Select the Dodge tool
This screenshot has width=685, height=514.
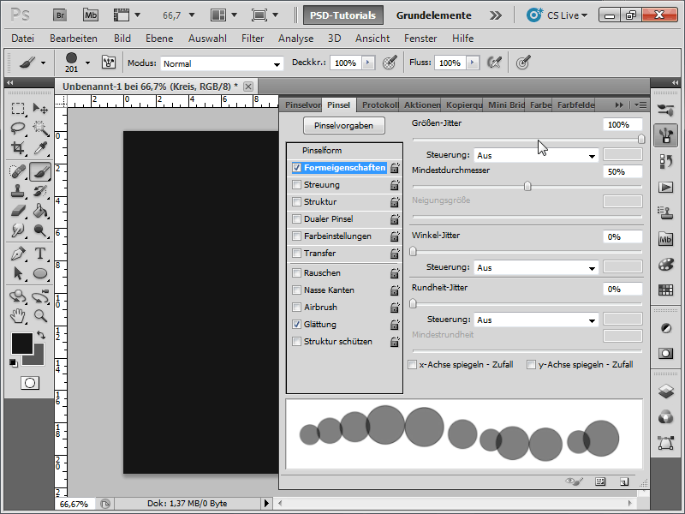click(40, 230)
